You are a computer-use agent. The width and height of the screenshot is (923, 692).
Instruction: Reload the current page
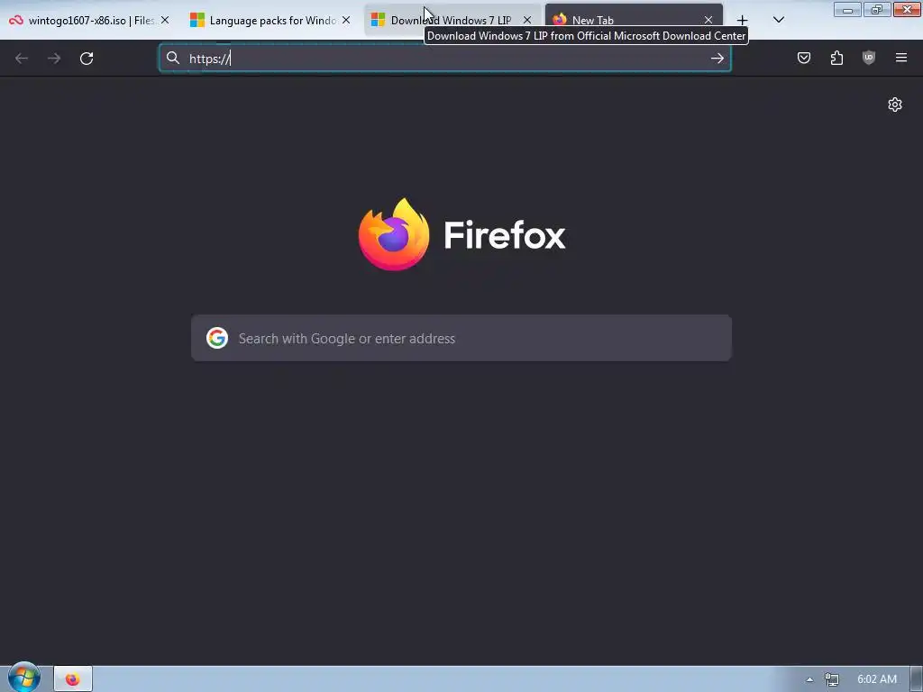pos(87,59)
